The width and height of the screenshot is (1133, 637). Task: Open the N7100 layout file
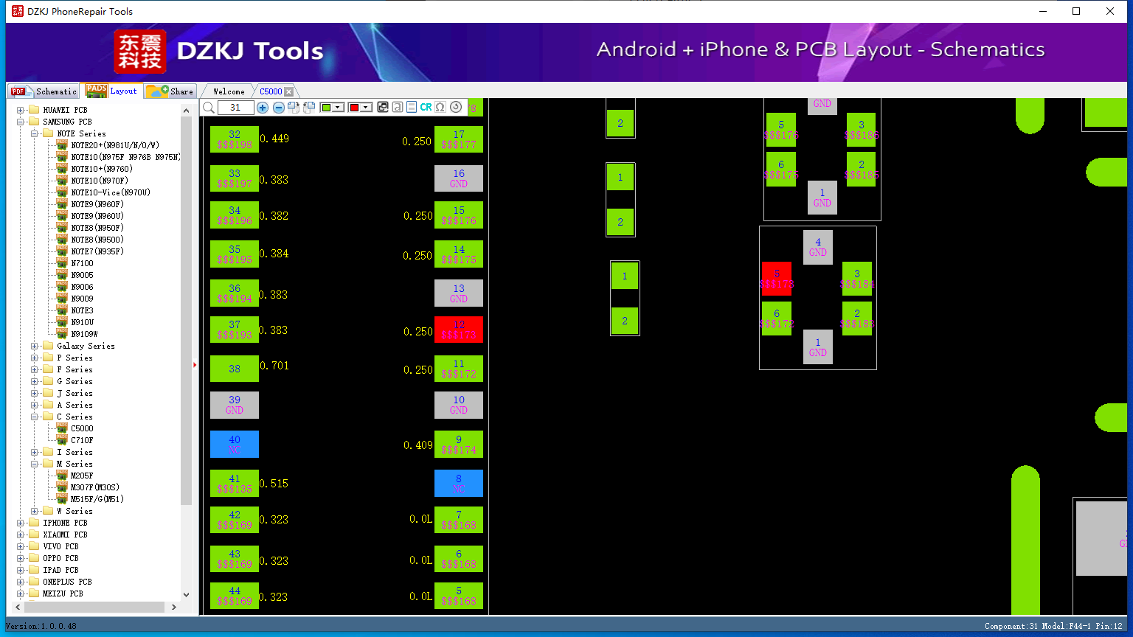[x=83, y=263]
